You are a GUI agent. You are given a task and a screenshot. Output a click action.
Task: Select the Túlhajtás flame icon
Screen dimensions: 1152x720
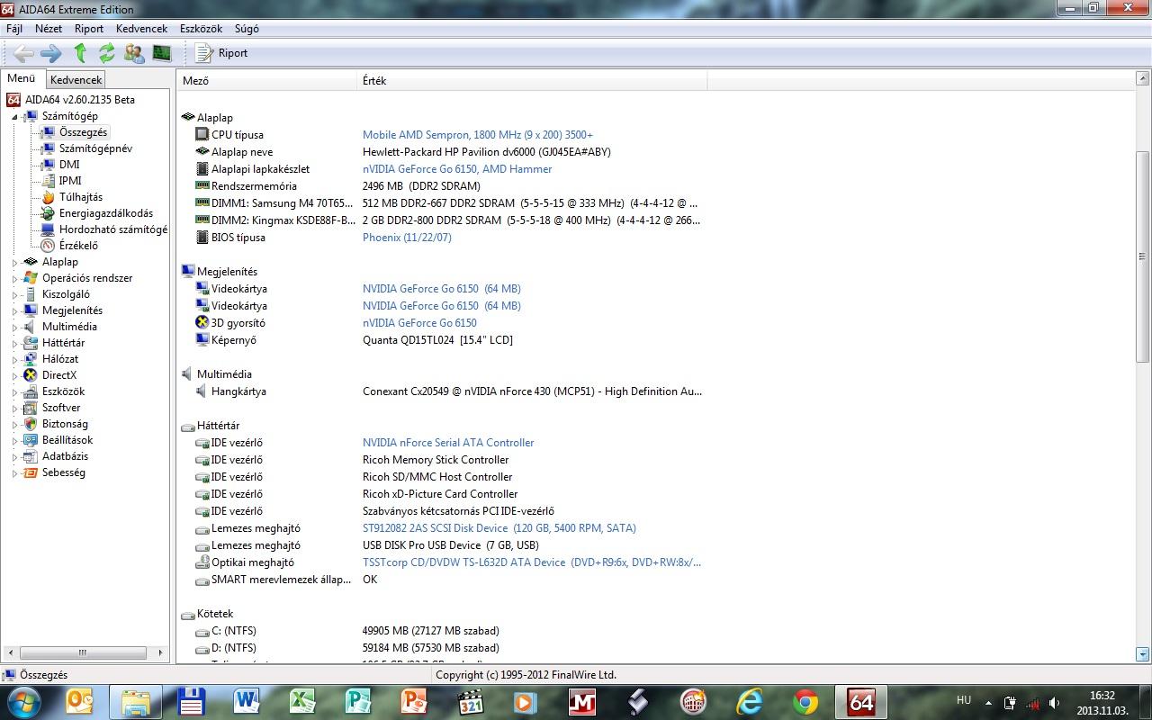48,197
